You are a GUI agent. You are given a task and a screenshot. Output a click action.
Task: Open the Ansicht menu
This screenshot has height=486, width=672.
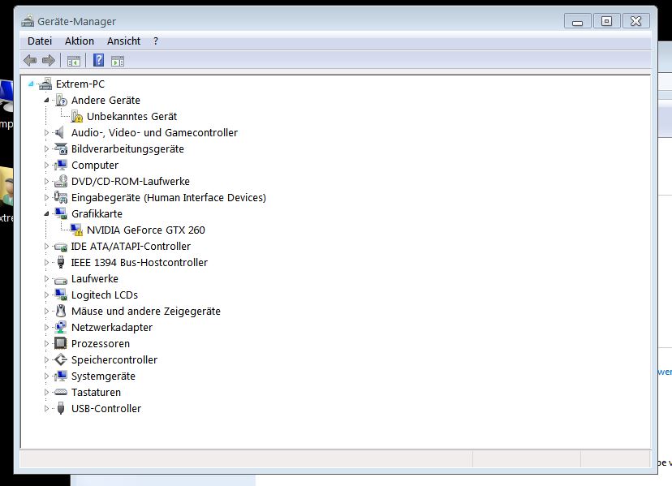point(124,41)
